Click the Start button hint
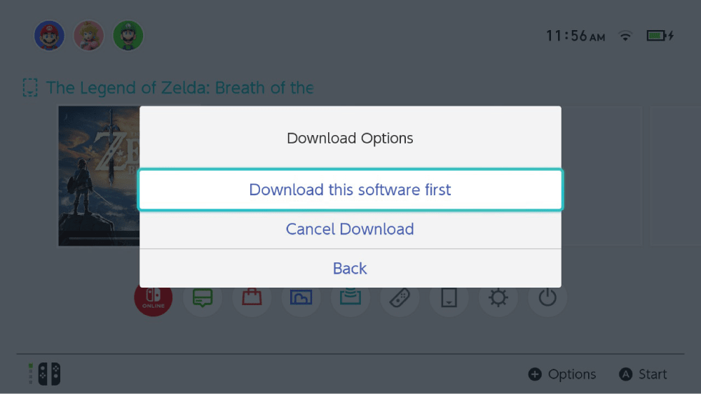 (644, 374)
